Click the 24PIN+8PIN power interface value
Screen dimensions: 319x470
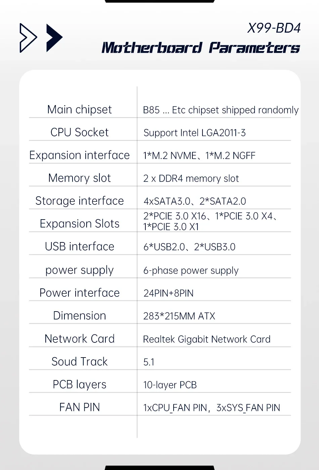[168, 293]
